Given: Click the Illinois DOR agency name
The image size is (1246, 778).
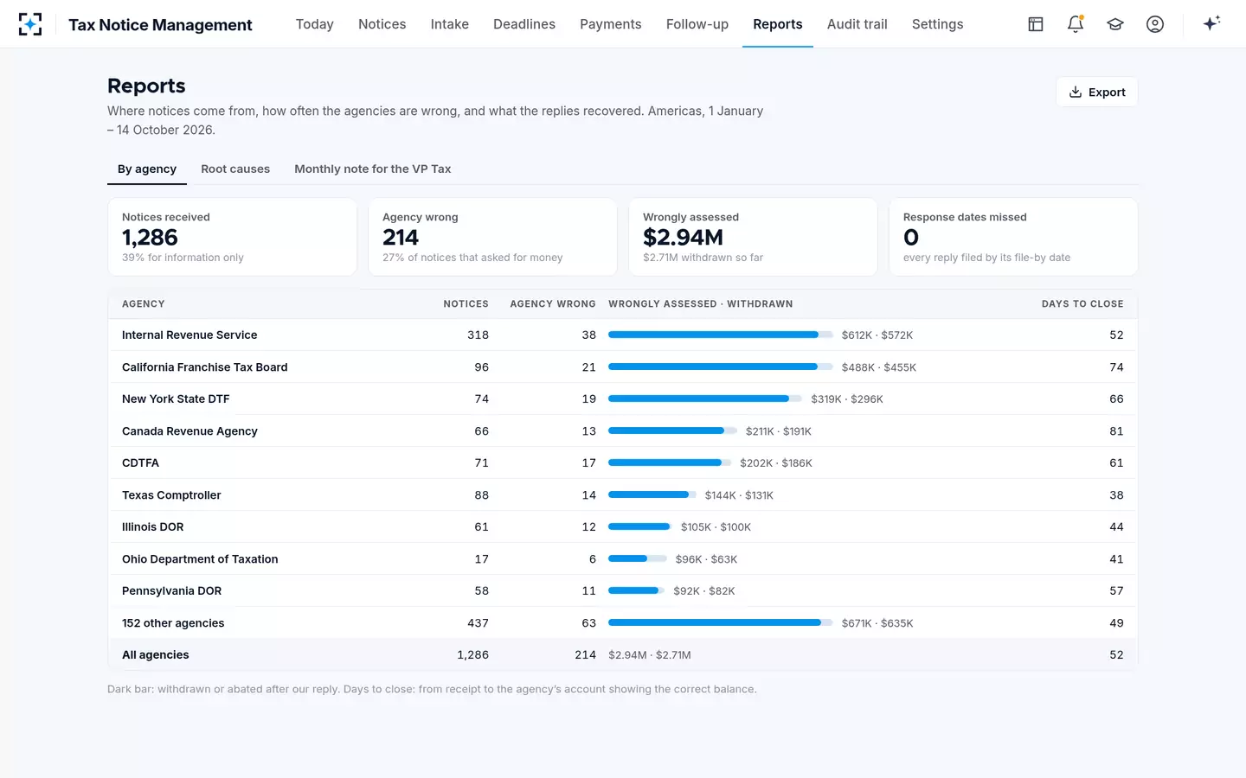Looking at the screenshot, I should click(153, 527).
